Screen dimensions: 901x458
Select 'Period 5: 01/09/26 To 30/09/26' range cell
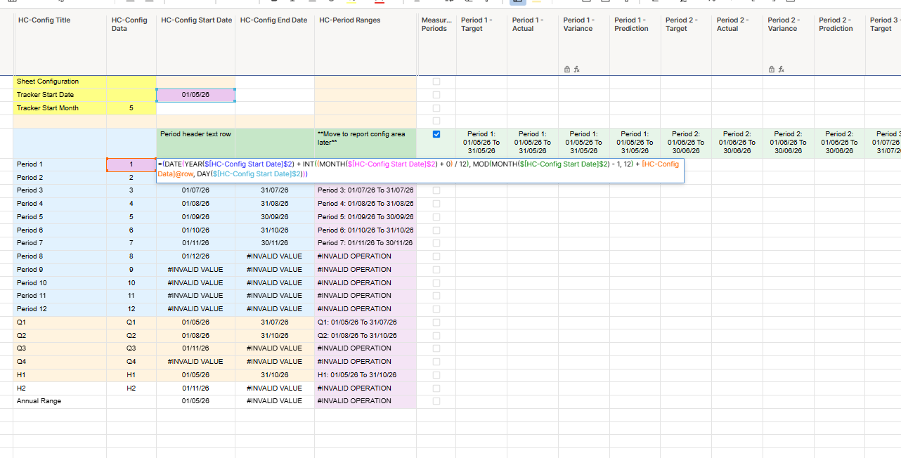(365, 217)
